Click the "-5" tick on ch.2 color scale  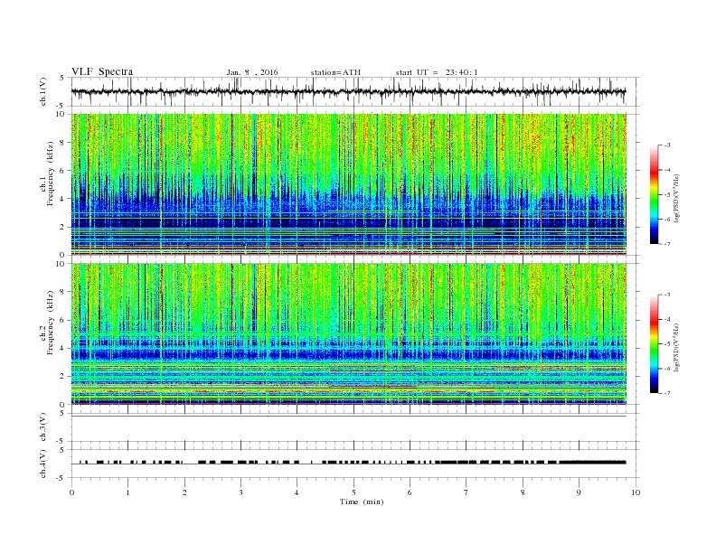tap(667, 343)
